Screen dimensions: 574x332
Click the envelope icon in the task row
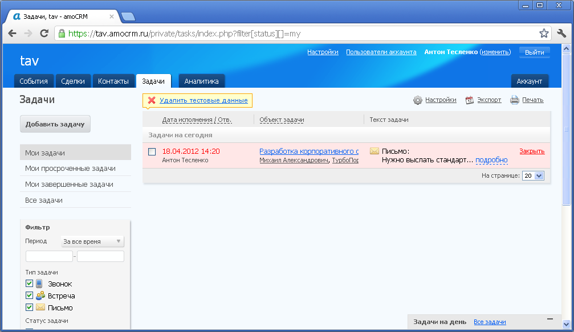(374, 151)
